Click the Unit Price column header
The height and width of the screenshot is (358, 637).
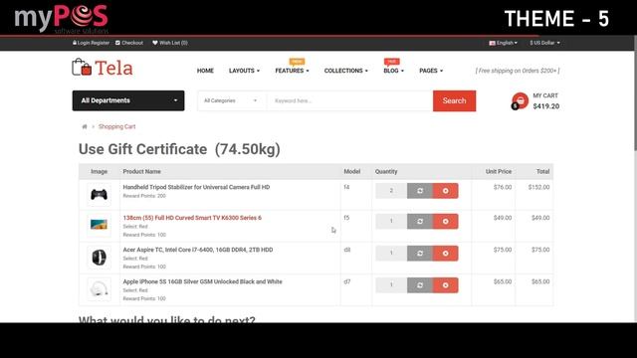pyautogui.click(x=499, y=172)
